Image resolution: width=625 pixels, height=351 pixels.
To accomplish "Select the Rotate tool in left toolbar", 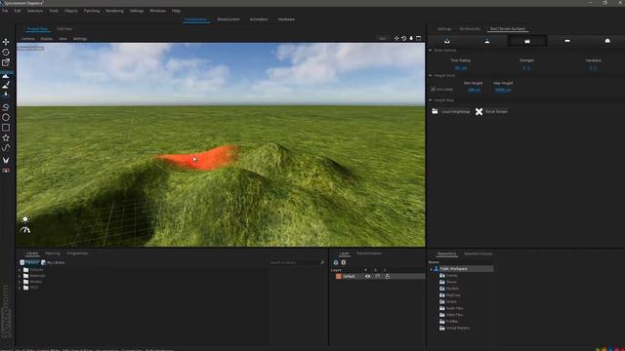I will coord(6,52).
